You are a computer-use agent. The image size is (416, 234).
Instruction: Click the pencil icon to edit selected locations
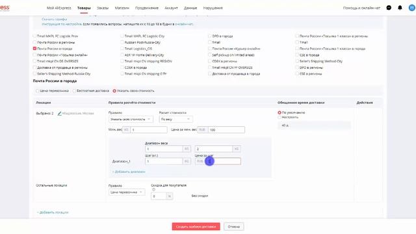point(59,113)
